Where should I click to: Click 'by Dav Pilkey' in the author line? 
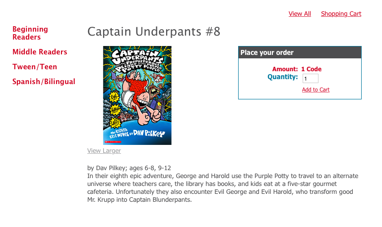tap(104, 168)
